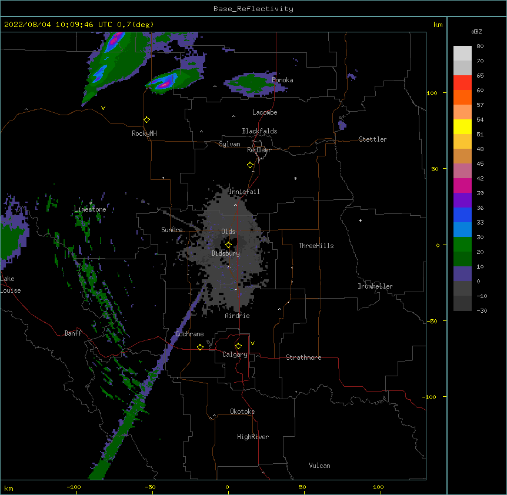Click the Didsbury city label
Viewport: 507px width, 495px height.
point(226,253)
